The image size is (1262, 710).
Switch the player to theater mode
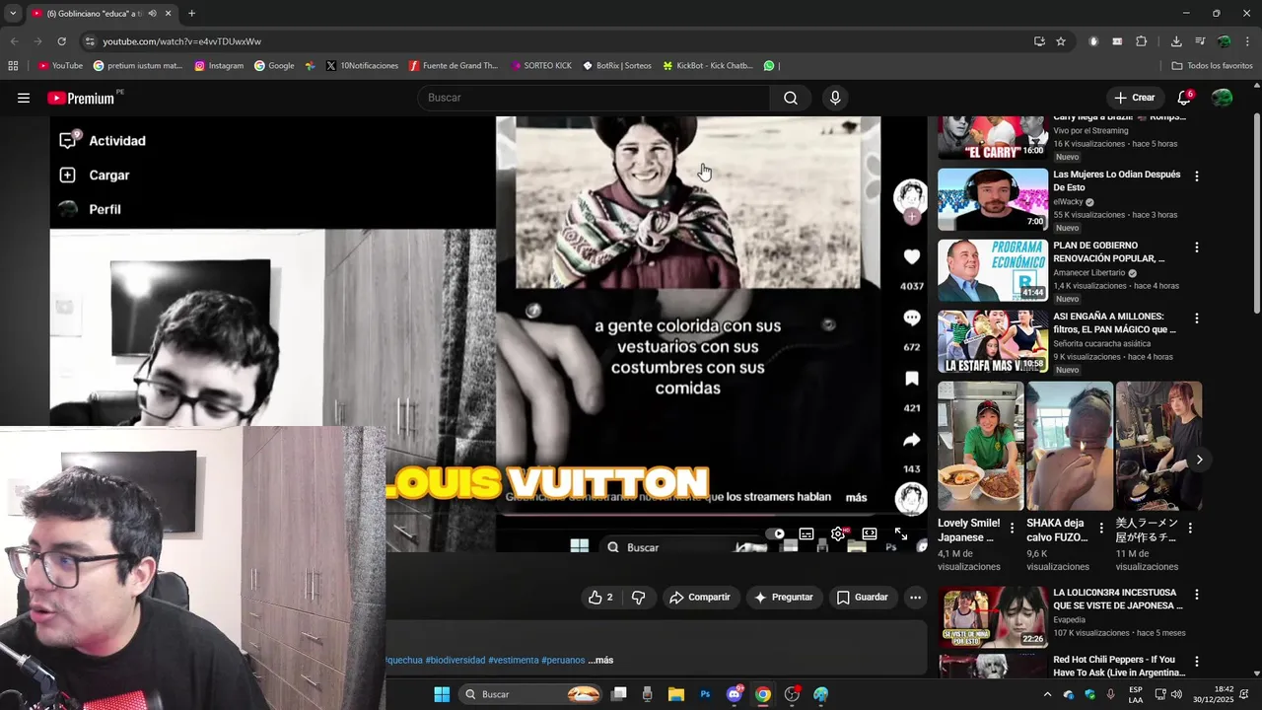point(870,533)
